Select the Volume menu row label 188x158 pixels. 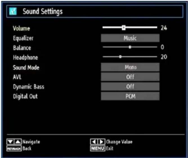coord(21,28)
